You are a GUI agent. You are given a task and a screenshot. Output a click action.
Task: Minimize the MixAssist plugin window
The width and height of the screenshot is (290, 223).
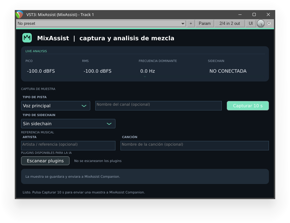tap(240, 14)
